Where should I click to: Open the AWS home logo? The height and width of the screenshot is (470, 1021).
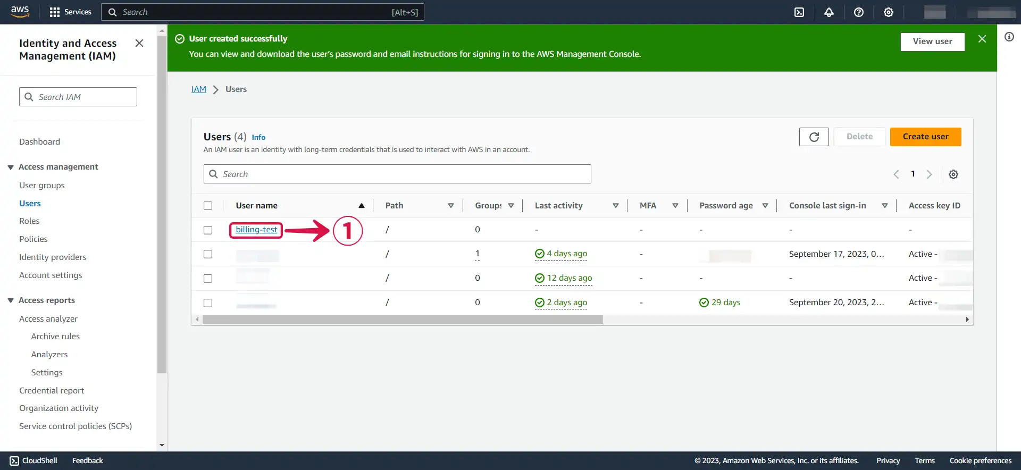point(20,12)
